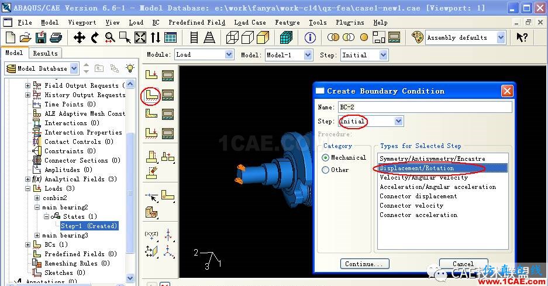Click the Create Predefined Field tool
This screenshot has width=548, height=286.
151,114
